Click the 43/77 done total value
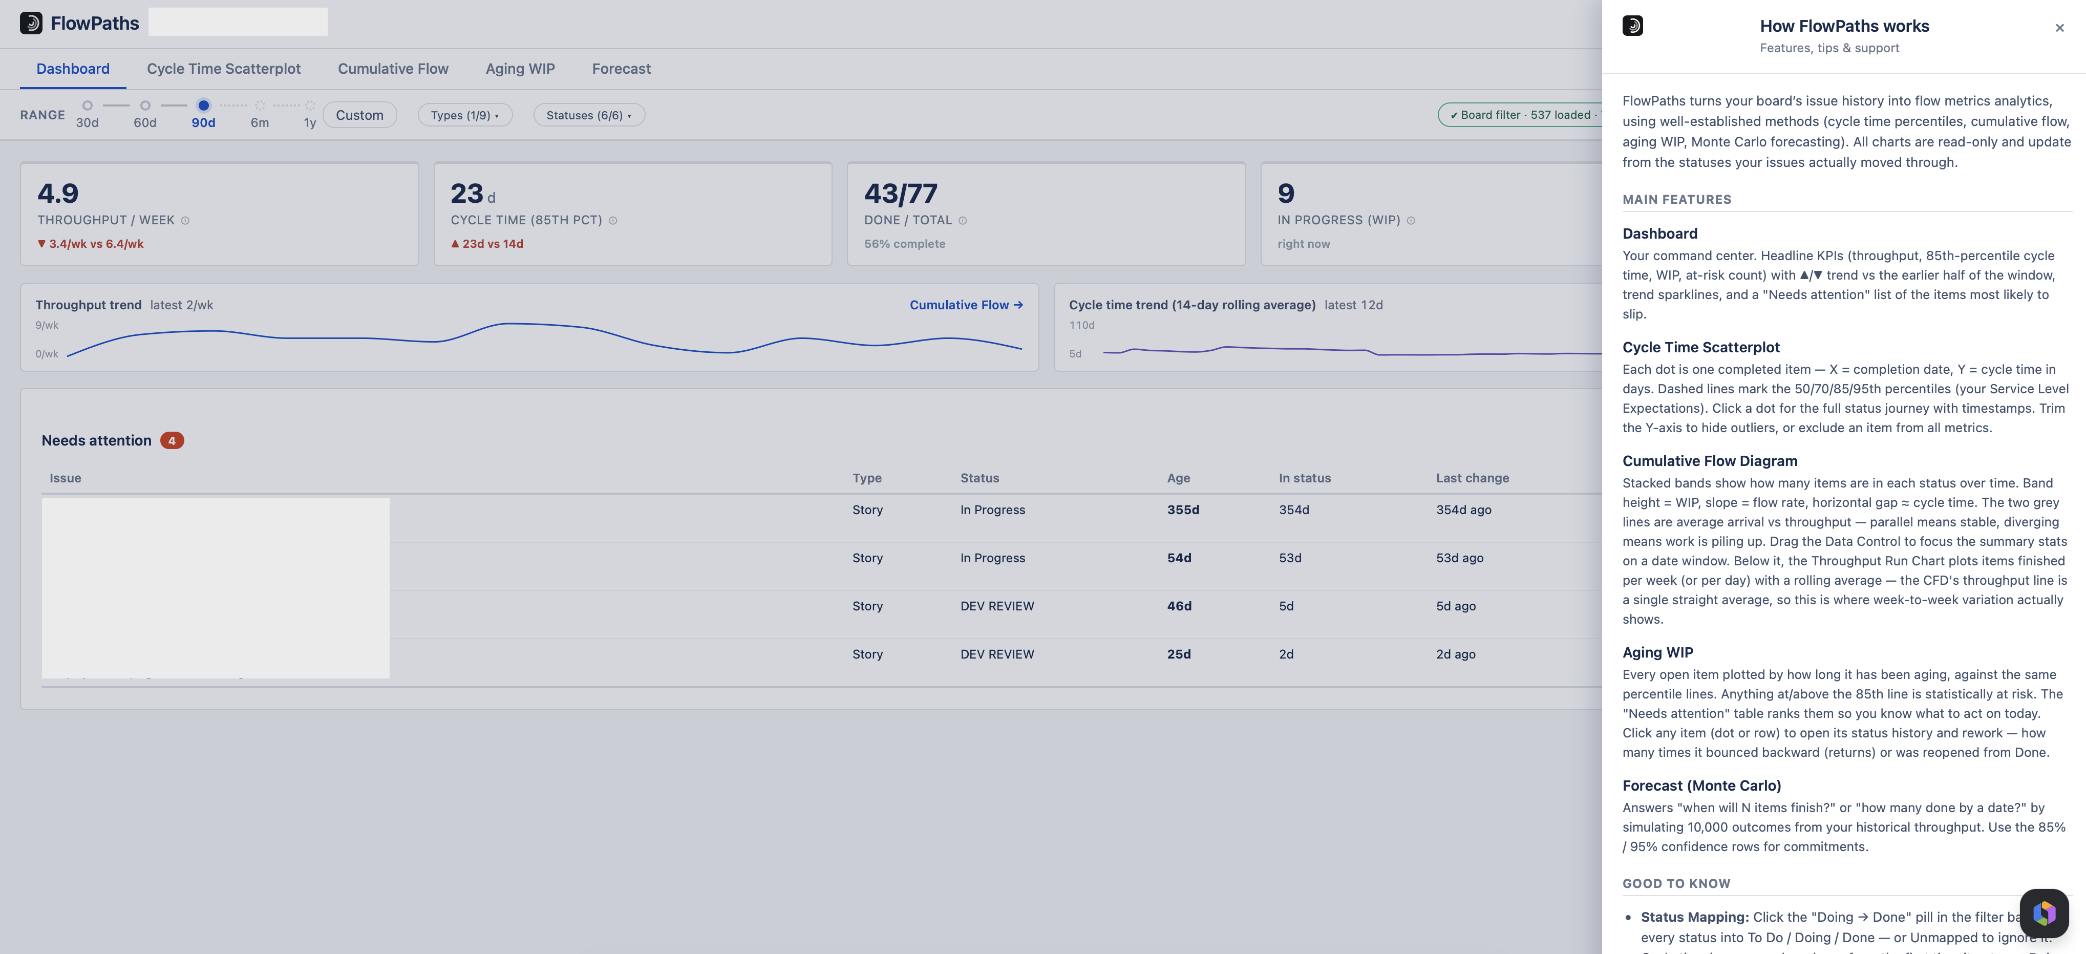 (901, 193)
